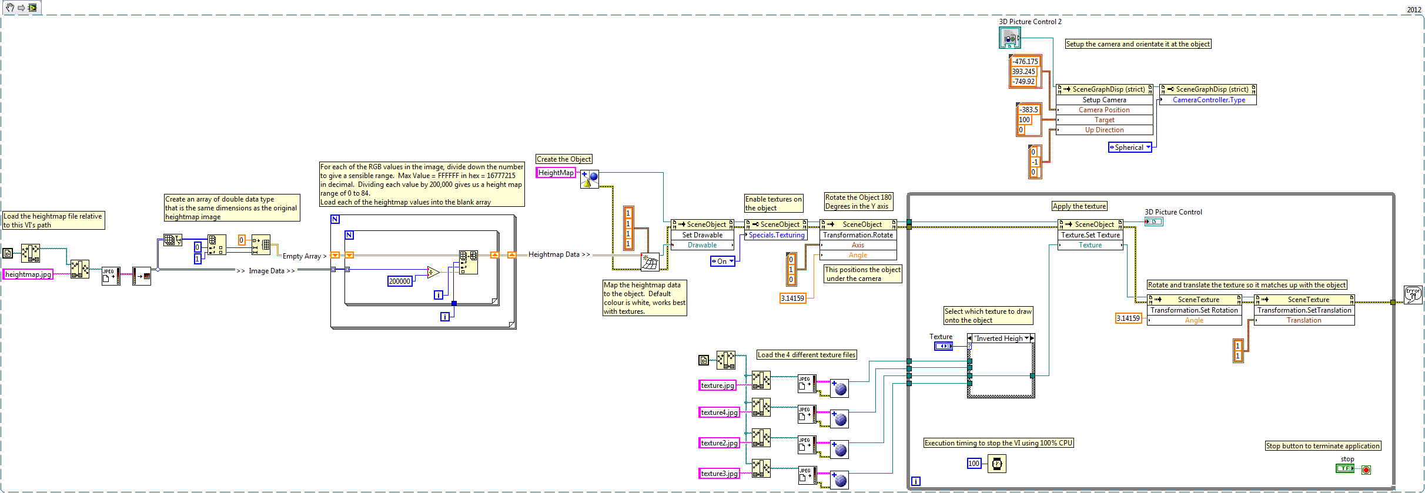The height and width of the screenshot is (493, 1425).
Task: Click the 3.14159 constant wired to Rotate Angle
Action: 792,299
